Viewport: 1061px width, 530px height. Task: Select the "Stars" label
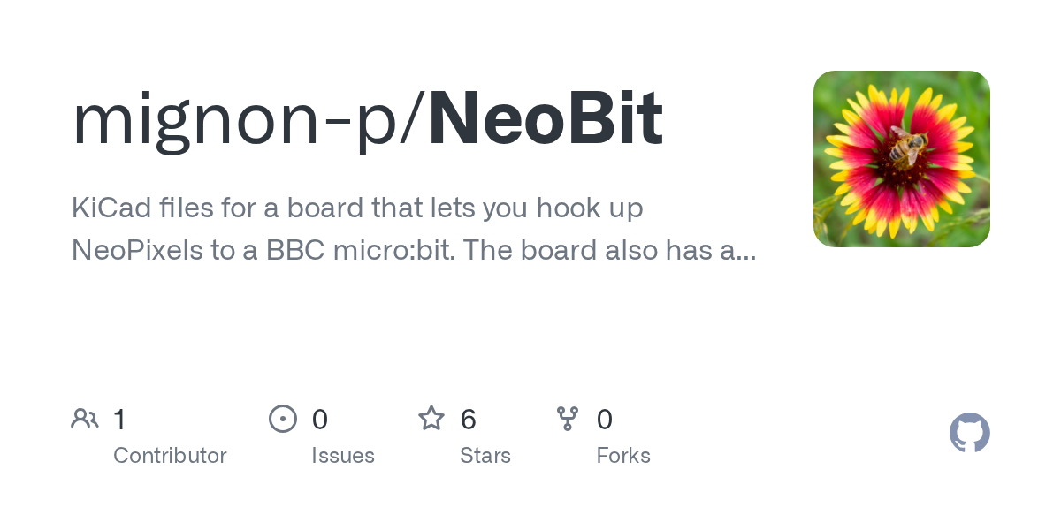point(485,456)
